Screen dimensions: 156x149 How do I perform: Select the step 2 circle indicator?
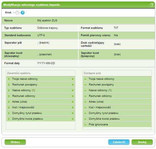click(22, 13)
